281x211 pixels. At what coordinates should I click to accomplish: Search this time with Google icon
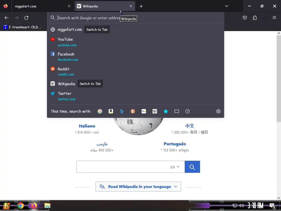(100, 111)
